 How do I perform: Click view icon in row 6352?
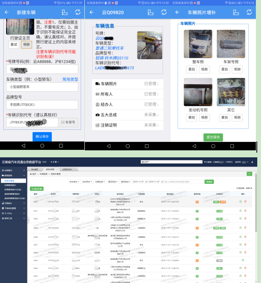tap(240, 202)
